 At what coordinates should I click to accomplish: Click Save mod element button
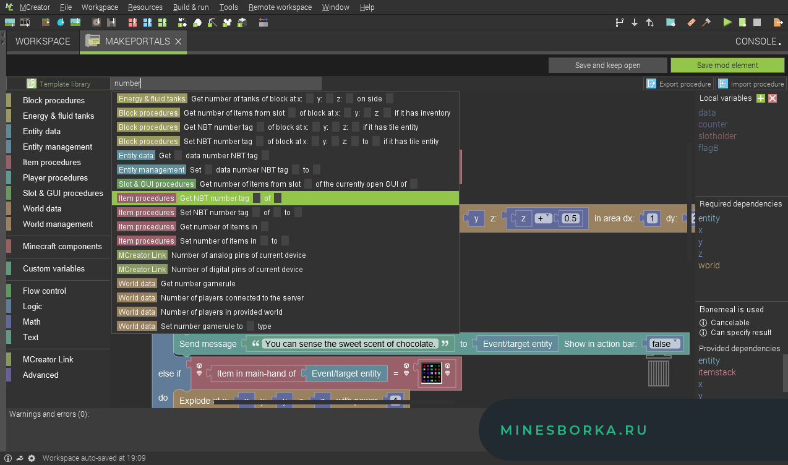click(727, 66)
